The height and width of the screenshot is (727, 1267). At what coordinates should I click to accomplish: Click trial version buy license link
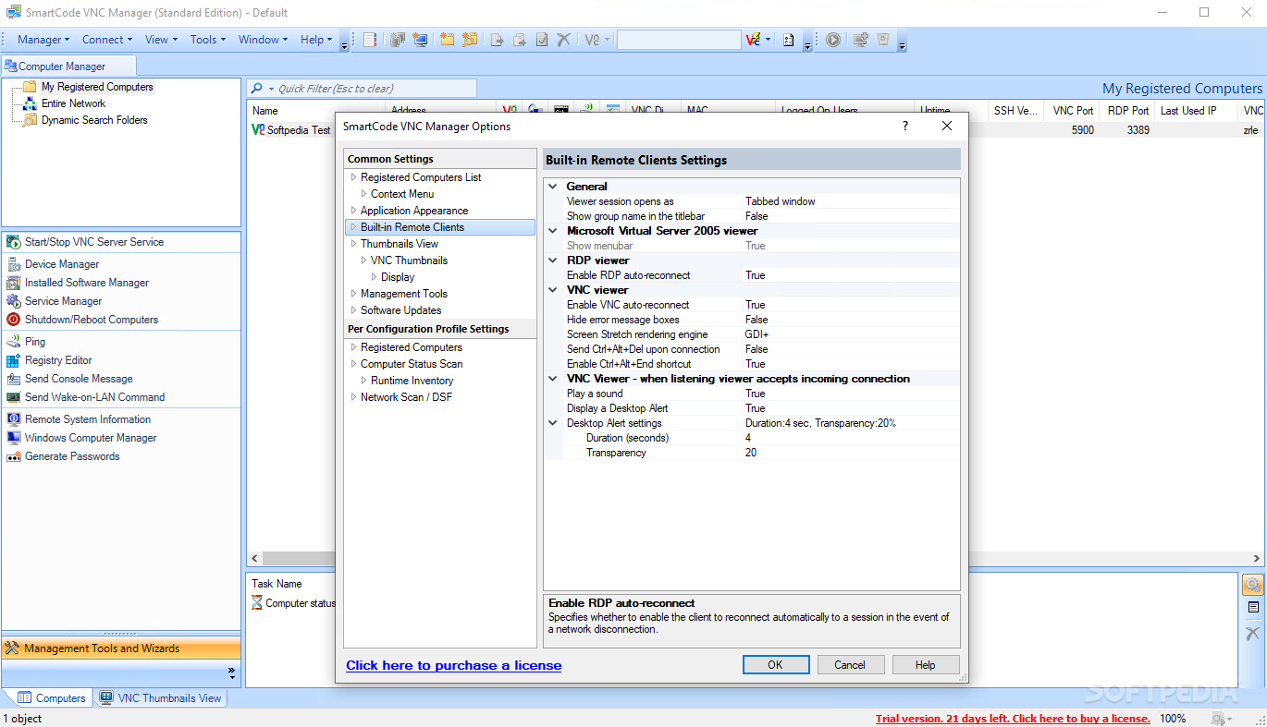[1013, 719]
